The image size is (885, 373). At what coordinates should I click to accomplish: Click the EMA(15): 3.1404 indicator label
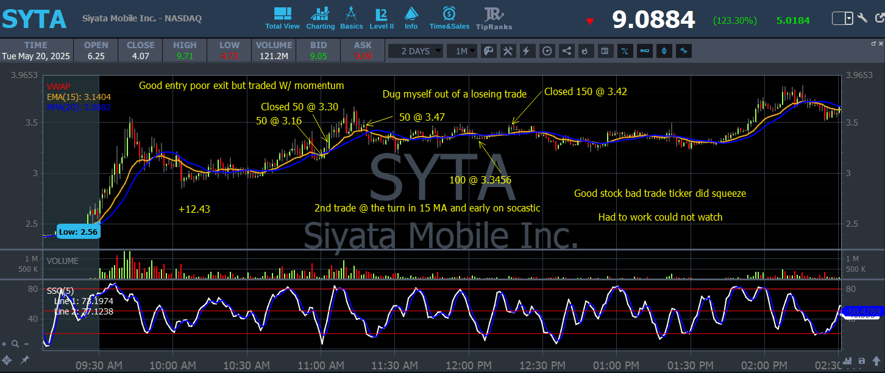tap(79, 97)
